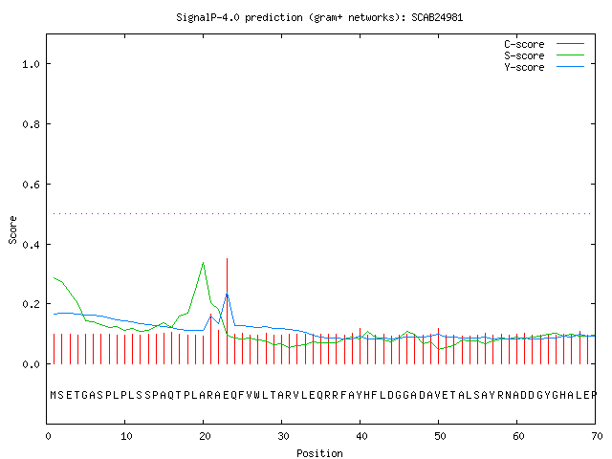Click the green S-score peak at position 20

click(203, 263)
